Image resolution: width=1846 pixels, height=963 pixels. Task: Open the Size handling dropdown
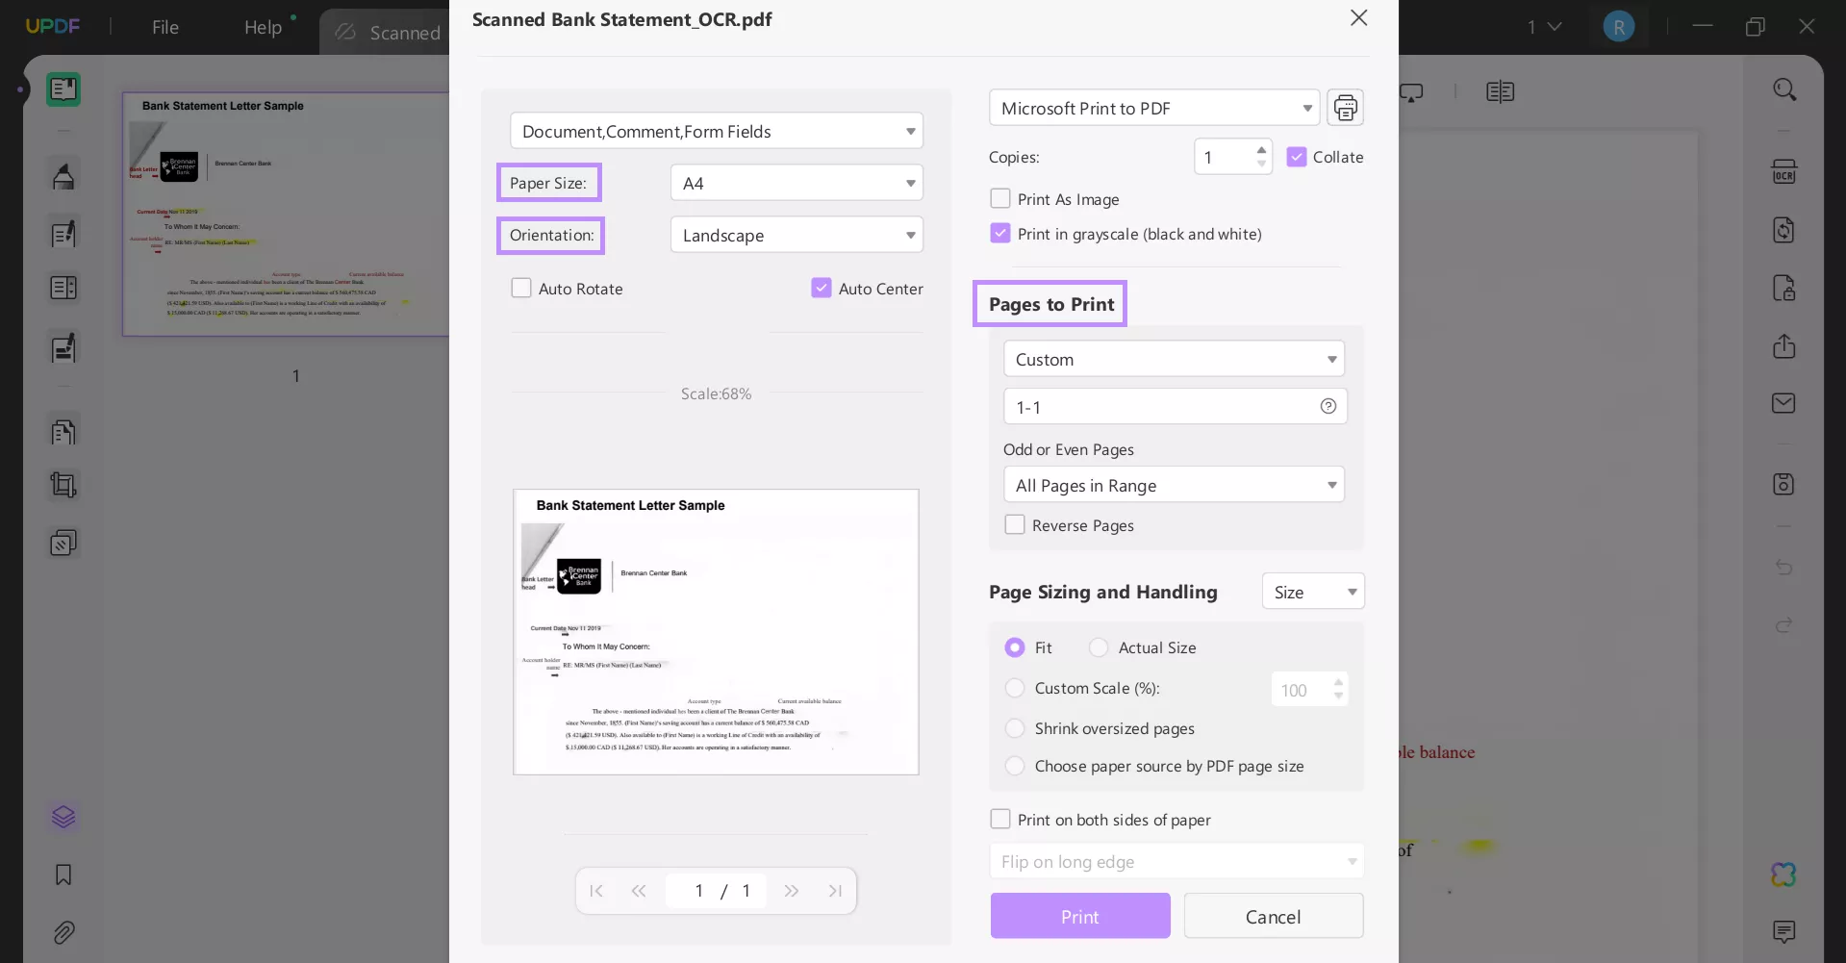pyautogui.click(x=1313, y=592)
